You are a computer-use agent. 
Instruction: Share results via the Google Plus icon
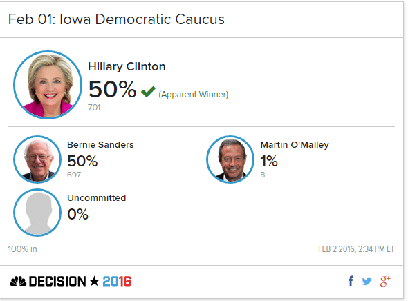click(385, 281)
